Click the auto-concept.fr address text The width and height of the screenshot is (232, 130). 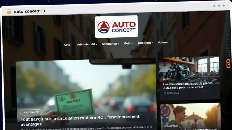point(30,11)
